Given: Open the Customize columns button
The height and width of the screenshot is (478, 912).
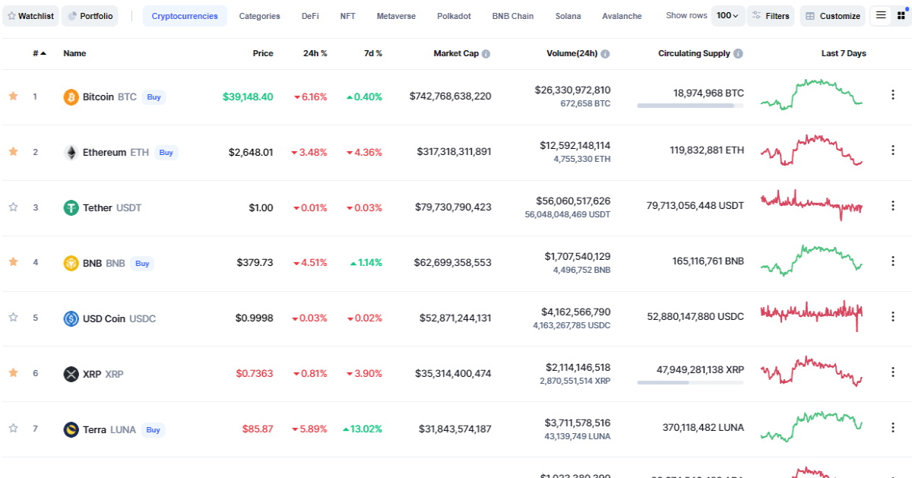Looking at the screenshot, I should pos(833,16).
